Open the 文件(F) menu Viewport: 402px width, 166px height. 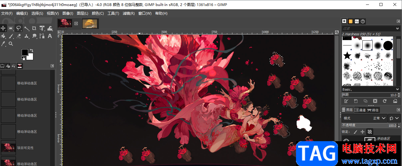click(x=7, y=13)
